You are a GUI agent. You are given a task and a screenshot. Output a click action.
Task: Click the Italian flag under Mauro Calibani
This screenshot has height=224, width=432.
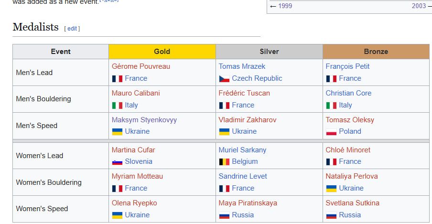click(x=117, y=105)
